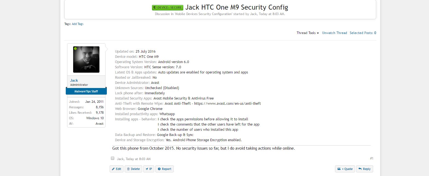429x176 pixels.
Task: Click the +Quote button
Action: 345,169
